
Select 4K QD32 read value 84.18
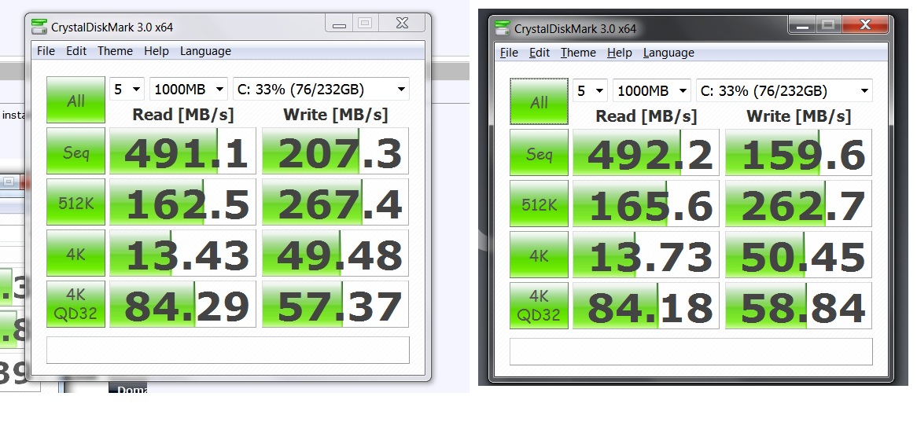646,306
